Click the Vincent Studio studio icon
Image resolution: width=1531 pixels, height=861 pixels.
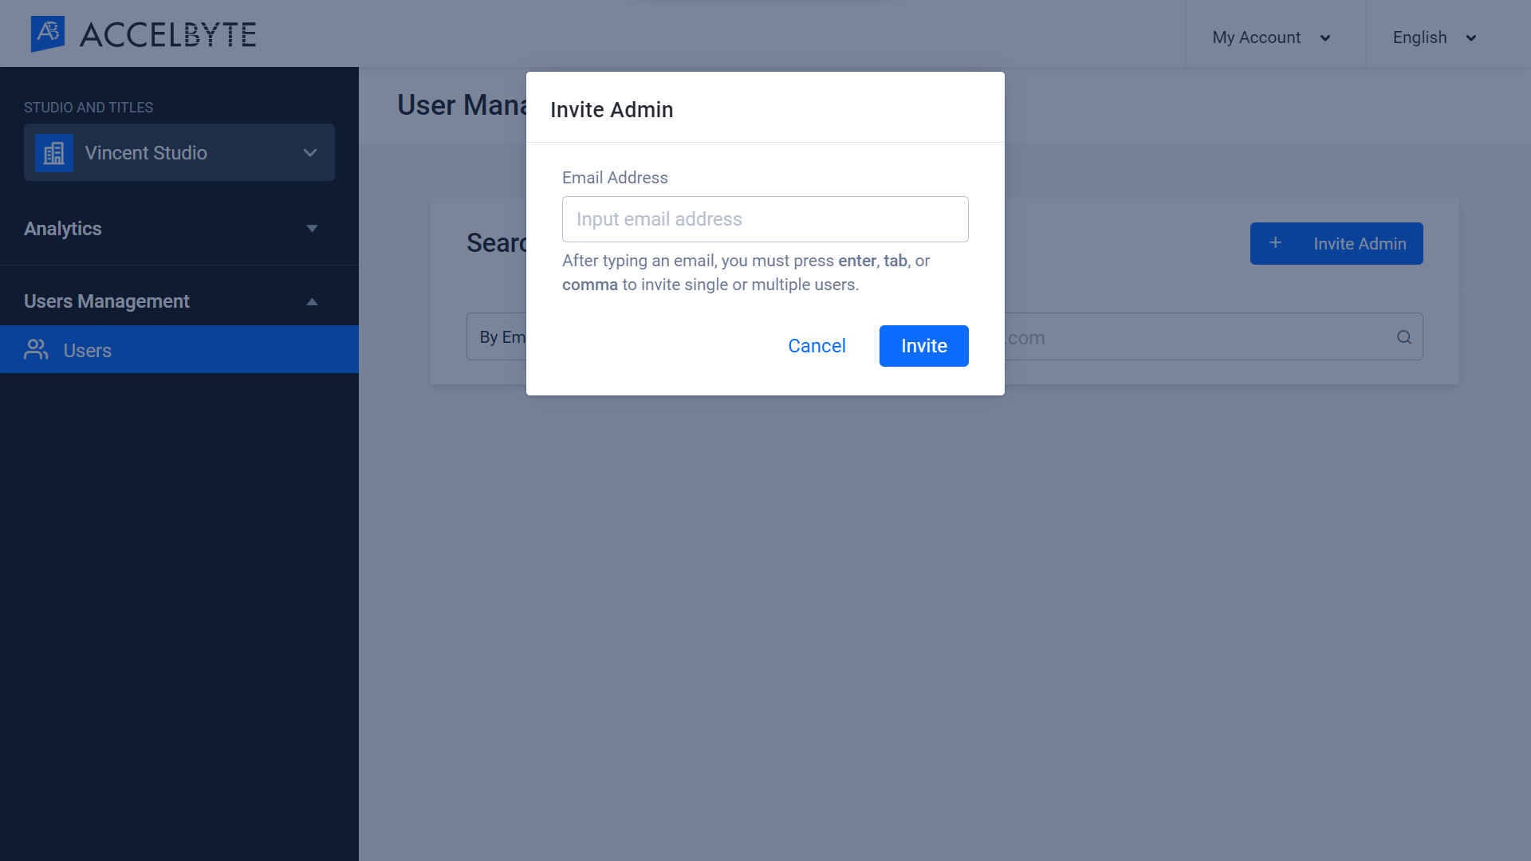(x=53, y=152)
